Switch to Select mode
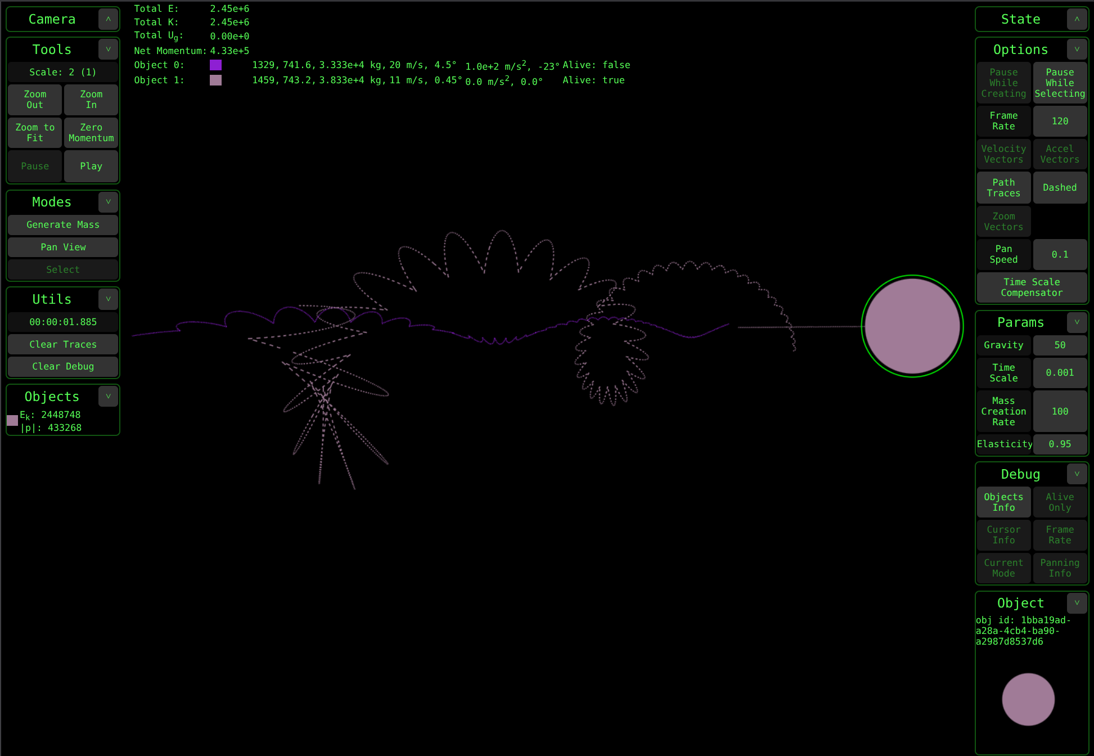Viewport: 1094px width, 756px height. (63, 270)
